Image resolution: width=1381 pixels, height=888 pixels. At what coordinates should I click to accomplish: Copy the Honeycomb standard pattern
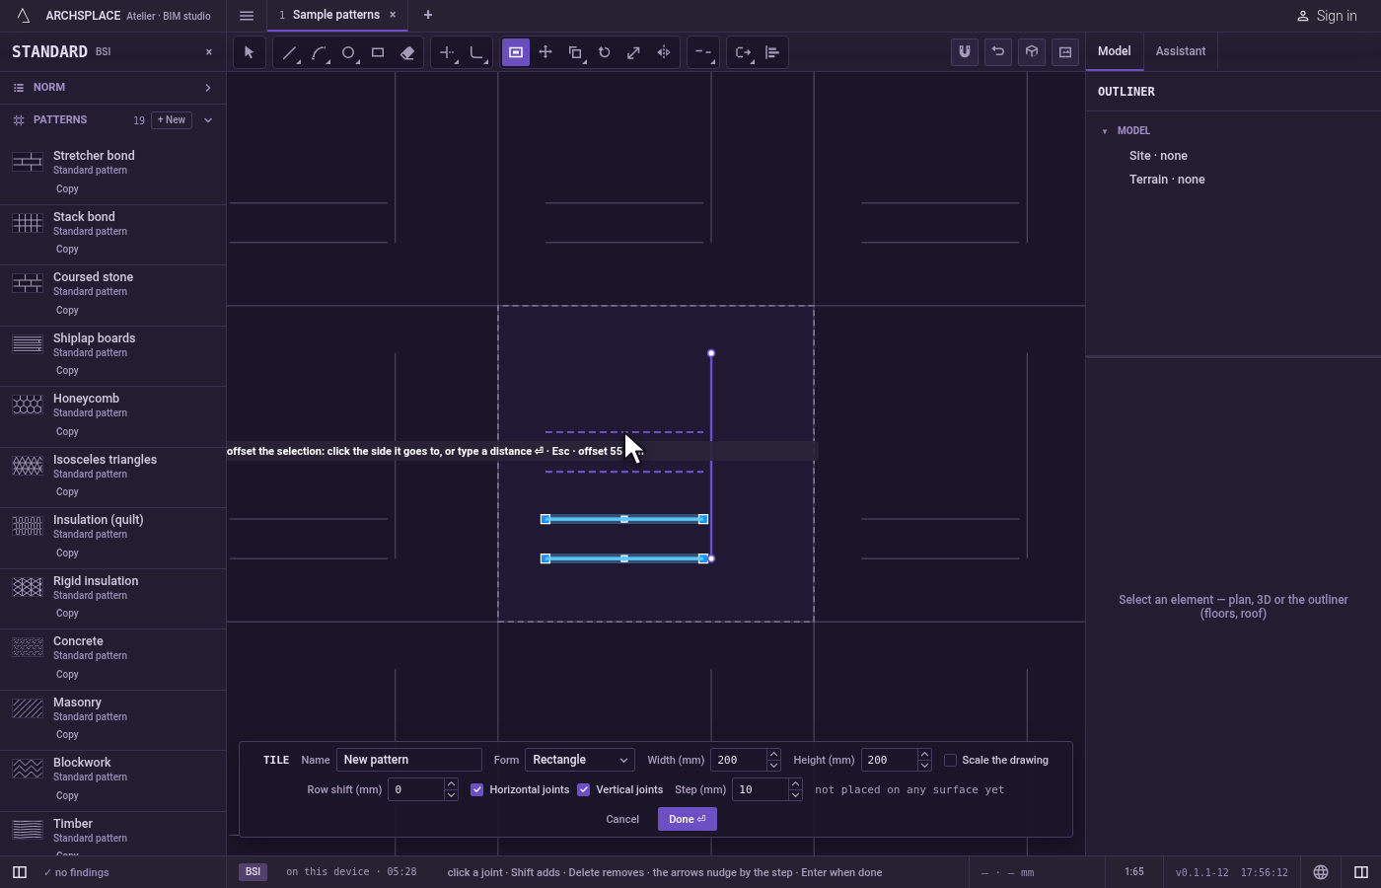tap(67, 432)
